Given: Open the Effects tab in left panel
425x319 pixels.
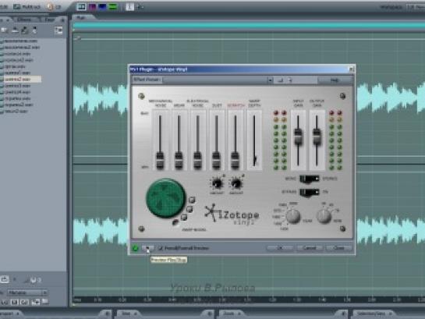Looking at the screenshot, I should coord(24,19).
